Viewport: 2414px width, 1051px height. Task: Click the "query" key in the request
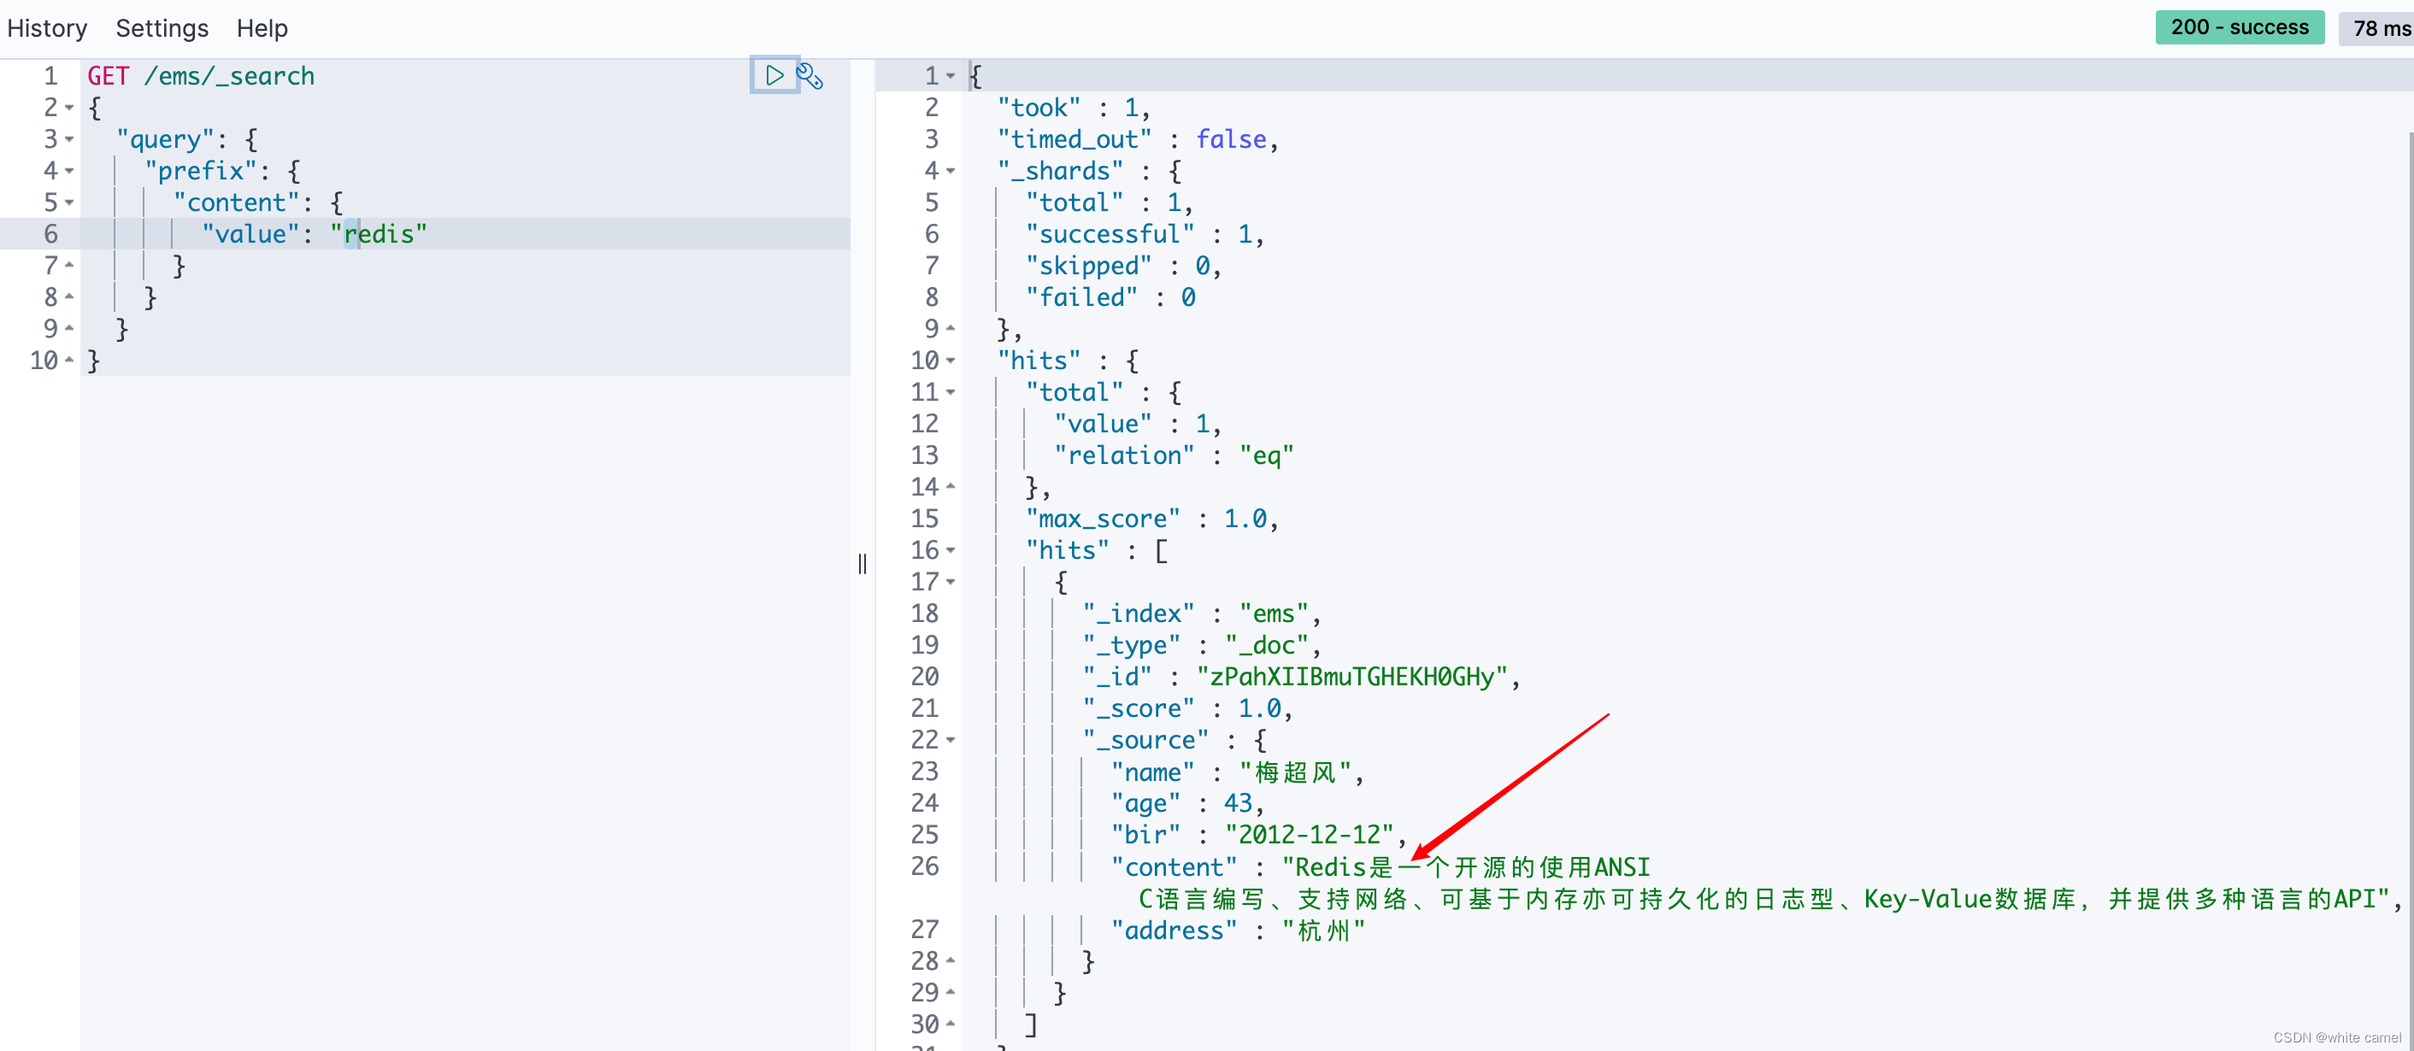tap(165, 139)
